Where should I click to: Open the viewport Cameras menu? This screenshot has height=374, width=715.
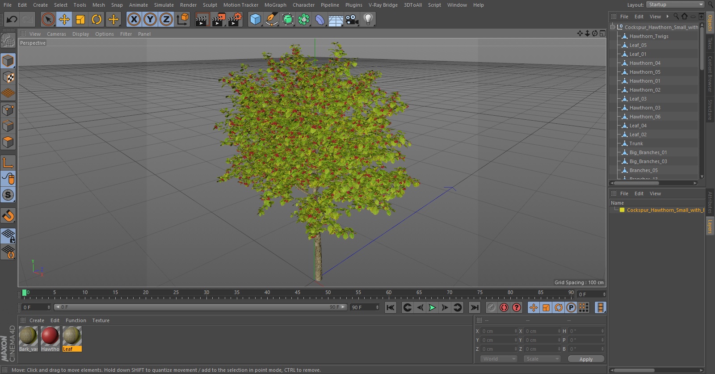click(56, 34)
